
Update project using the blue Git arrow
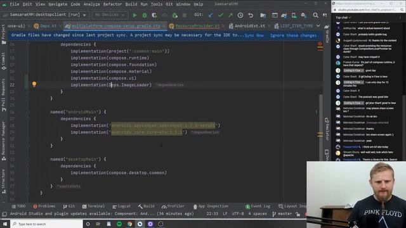pyautogui.click(x=211, y=15)
